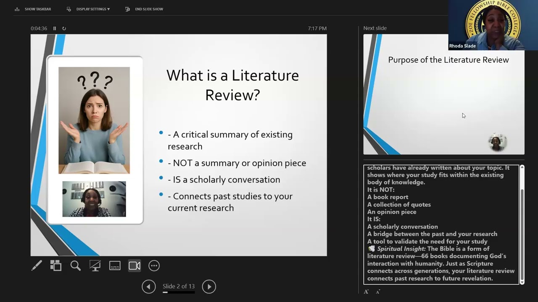Go to the previous slide arrow
The width and height of the screenshot is (538, 302).
[148, 286]
